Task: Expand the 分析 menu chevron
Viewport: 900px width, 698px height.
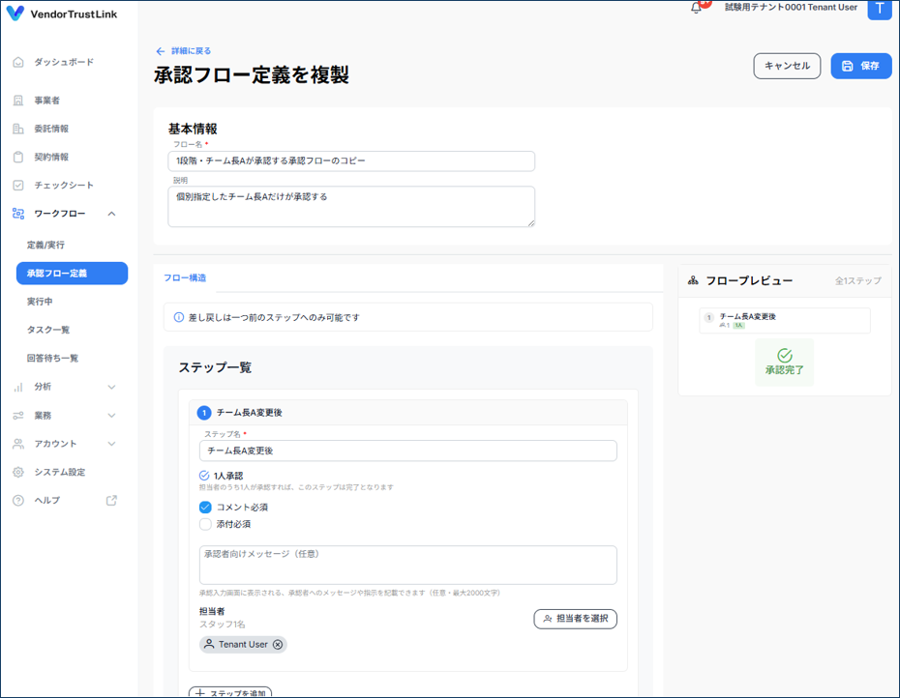Action: tap(112, 387)
